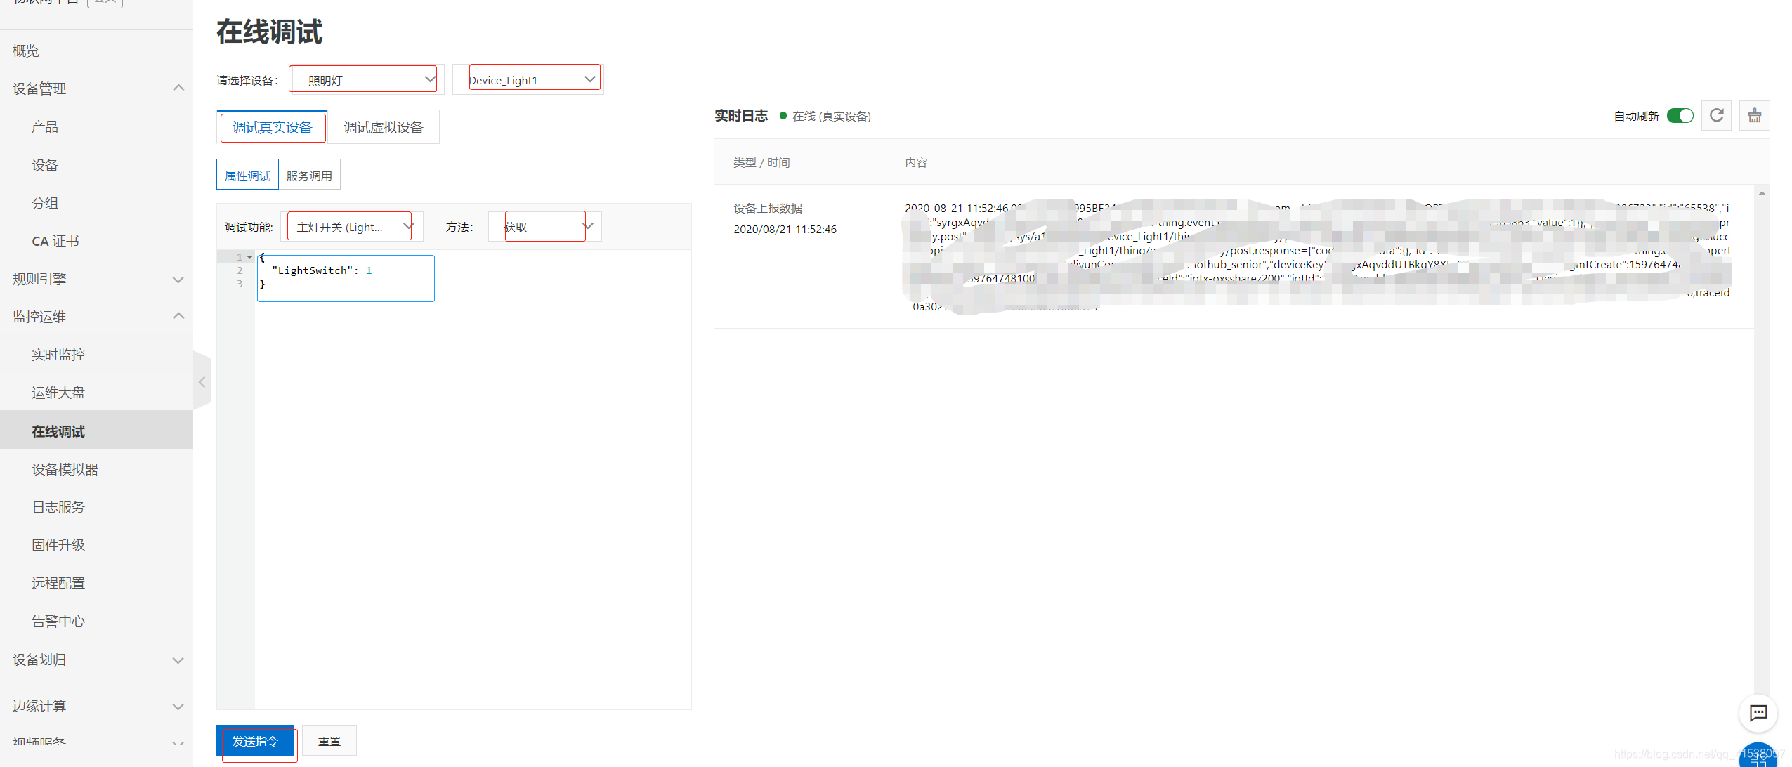Viewport: 1792px width, 767px height.
Task: Collapse the sidebar with the arrow handle
Action: pyautogui.click(x=202, y=382)
